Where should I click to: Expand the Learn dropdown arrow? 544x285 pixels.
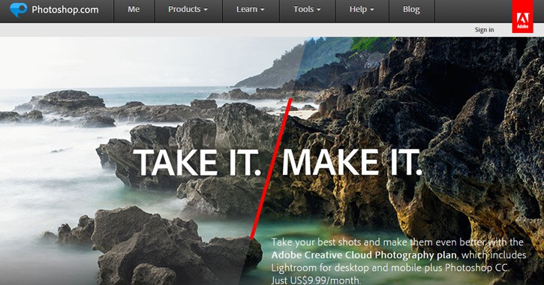pos(263,10)
